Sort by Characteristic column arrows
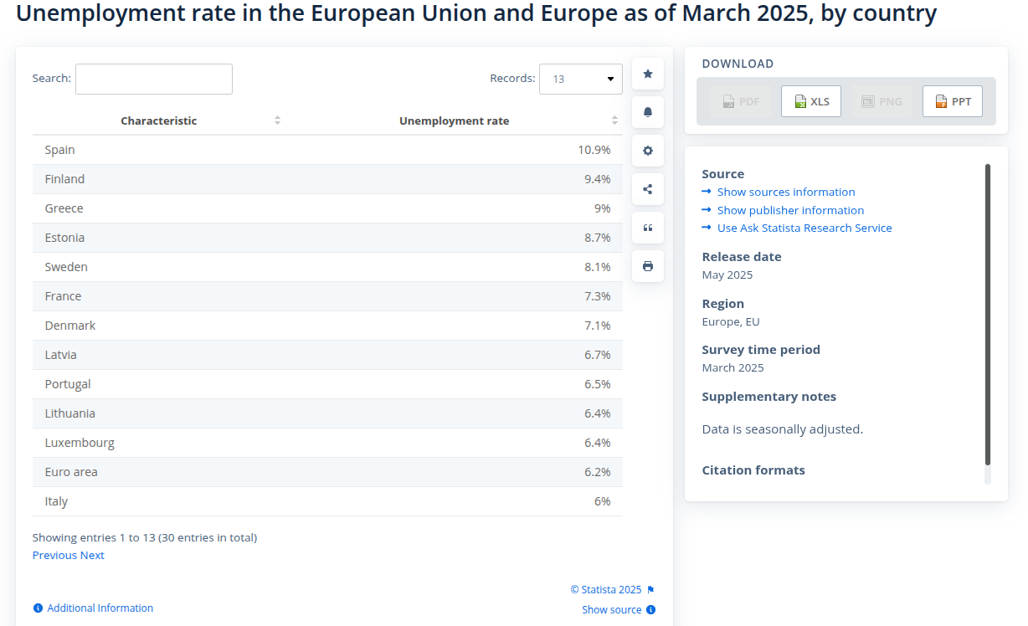1028x626 pixels. click(277, 121)
